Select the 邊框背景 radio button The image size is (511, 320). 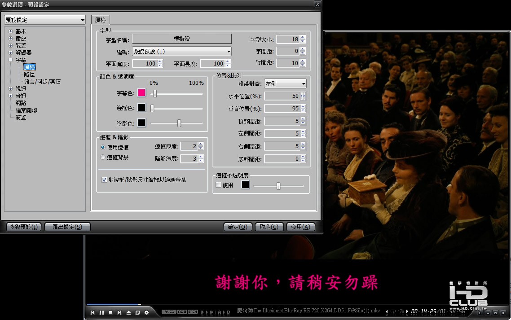click(103, 158)
